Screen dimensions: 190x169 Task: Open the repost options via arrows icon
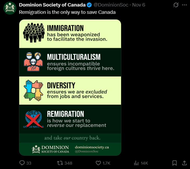coord(60,163)
